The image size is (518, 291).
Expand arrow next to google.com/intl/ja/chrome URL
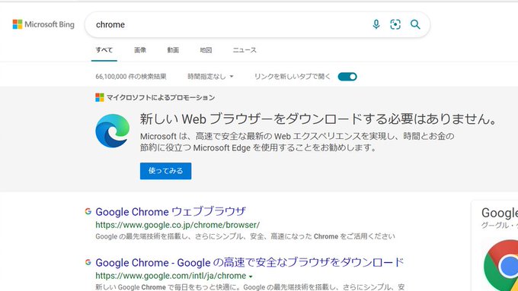point(251,277)
